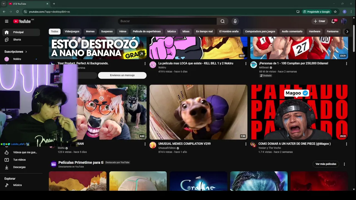Select the Fantasma filter chip
Image resolution: width=356 pixels, height=200 pixels.
pos(333,31)
